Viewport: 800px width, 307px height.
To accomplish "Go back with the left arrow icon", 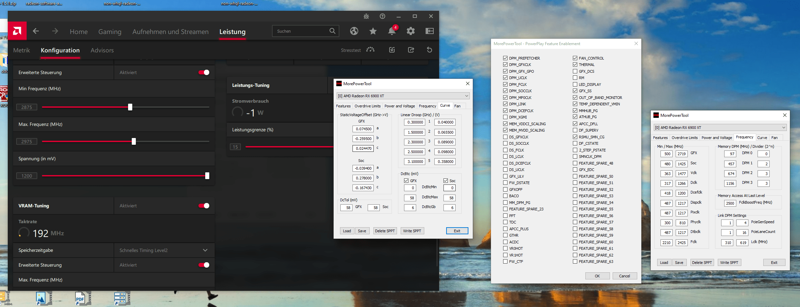I will pos(36,31).
